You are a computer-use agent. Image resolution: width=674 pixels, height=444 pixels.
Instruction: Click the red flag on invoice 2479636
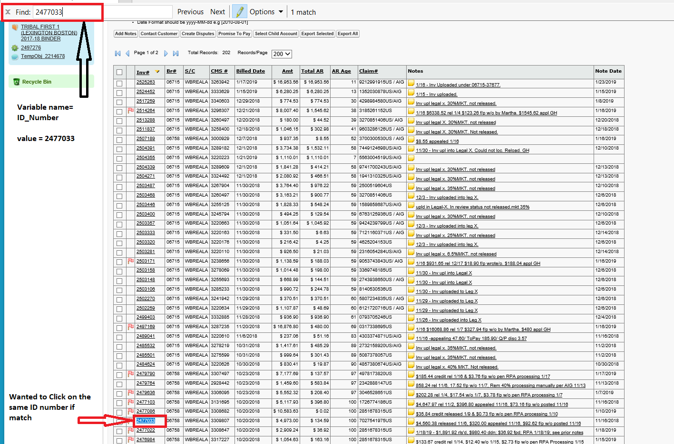click(x=130, y=393)
